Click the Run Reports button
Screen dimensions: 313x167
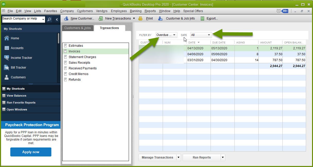[x=202, y=157]
